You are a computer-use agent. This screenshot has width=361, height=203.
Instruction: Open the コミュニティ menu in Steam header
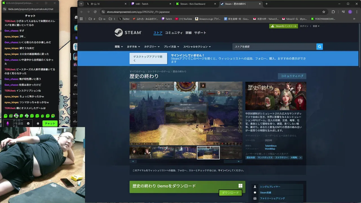click(x=174, y=33)
